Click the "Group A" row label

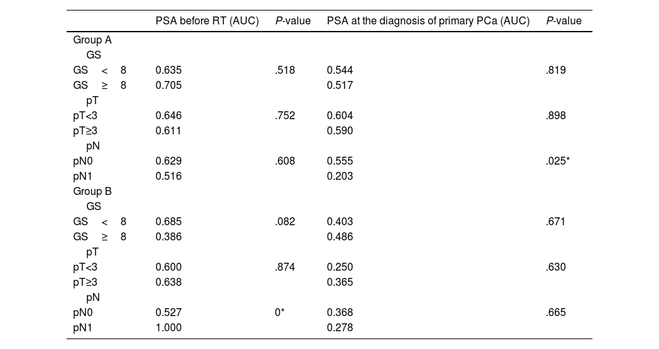[x=92, y=40]
